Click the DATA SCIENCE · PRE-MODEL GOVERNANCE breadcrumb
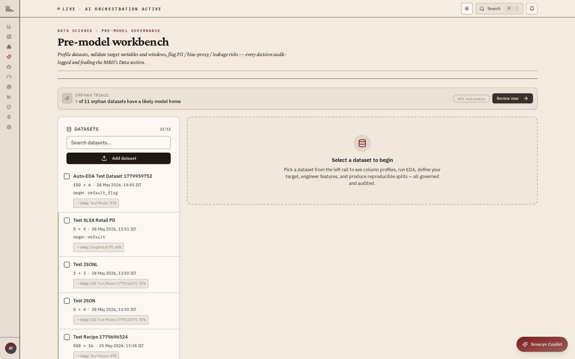The height and width of the screenshot is (359, 575). pyautogui.click(x=109, y=31)
